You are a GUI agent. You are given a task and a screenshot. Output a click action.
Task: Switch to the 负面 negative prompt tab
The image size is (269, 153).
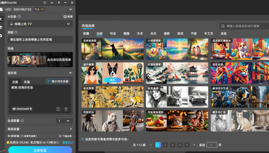[x=27, y=82]
